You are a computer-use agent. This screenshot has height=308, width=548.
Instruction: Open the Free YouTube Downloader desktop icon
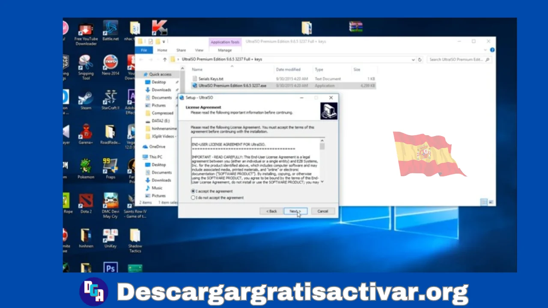[x=86, y=33]
